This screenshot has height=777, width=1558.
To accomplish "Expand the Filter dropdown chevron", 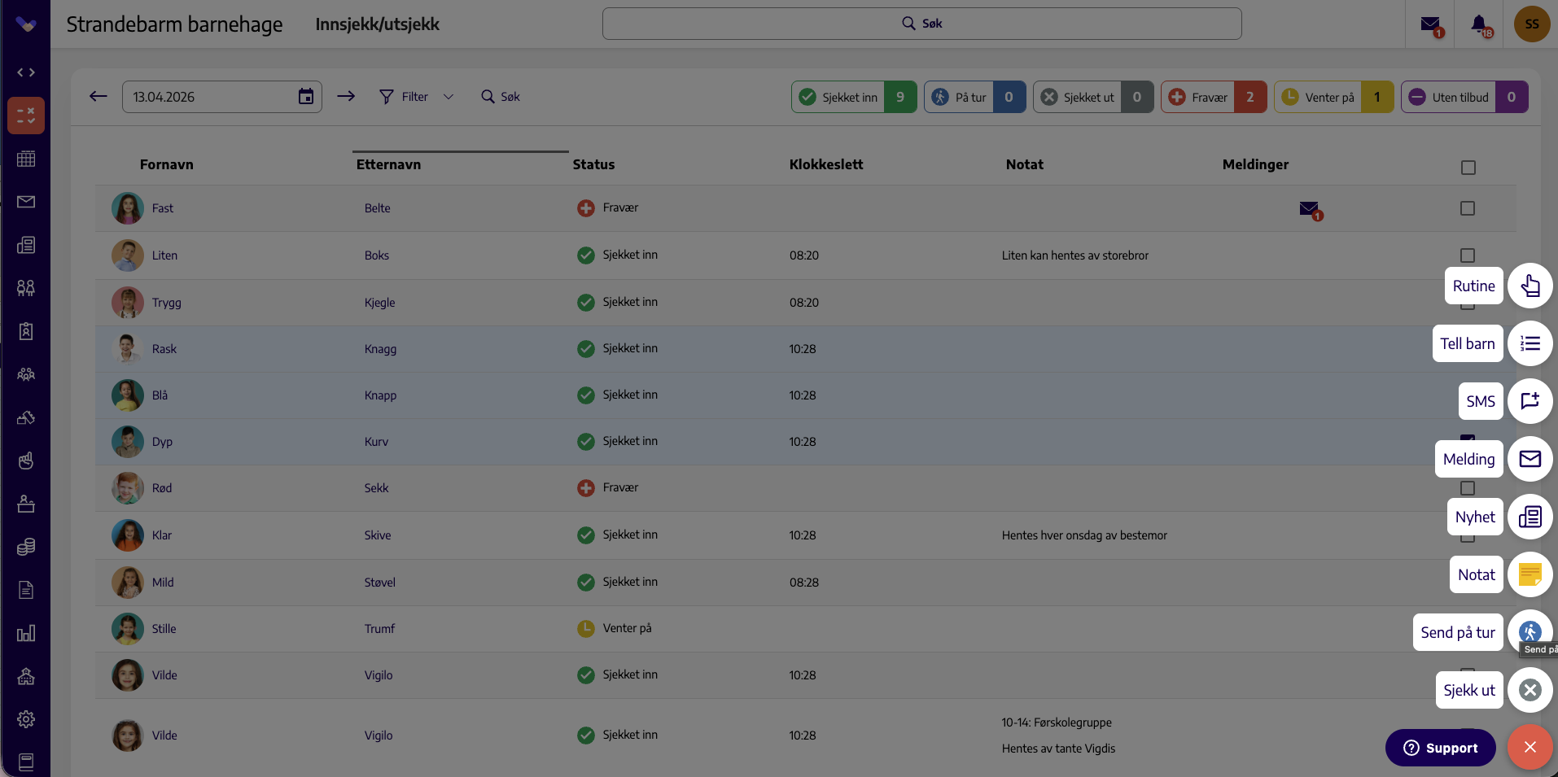I will tap(449, 97).
